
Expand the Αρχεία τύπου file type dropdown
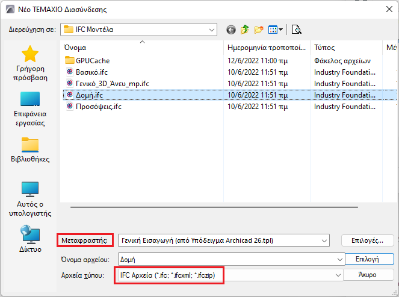[338, 275]
